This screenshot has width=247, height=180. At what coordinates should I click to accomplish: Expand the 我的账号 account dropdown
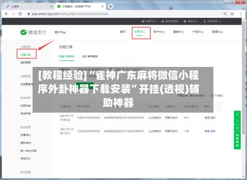[212, 21]
